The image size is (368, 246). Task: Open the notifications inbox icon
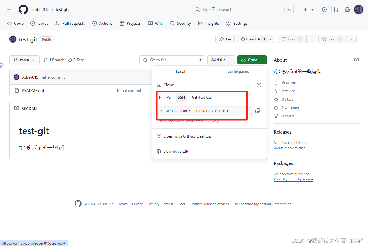(x=347, y=9)
